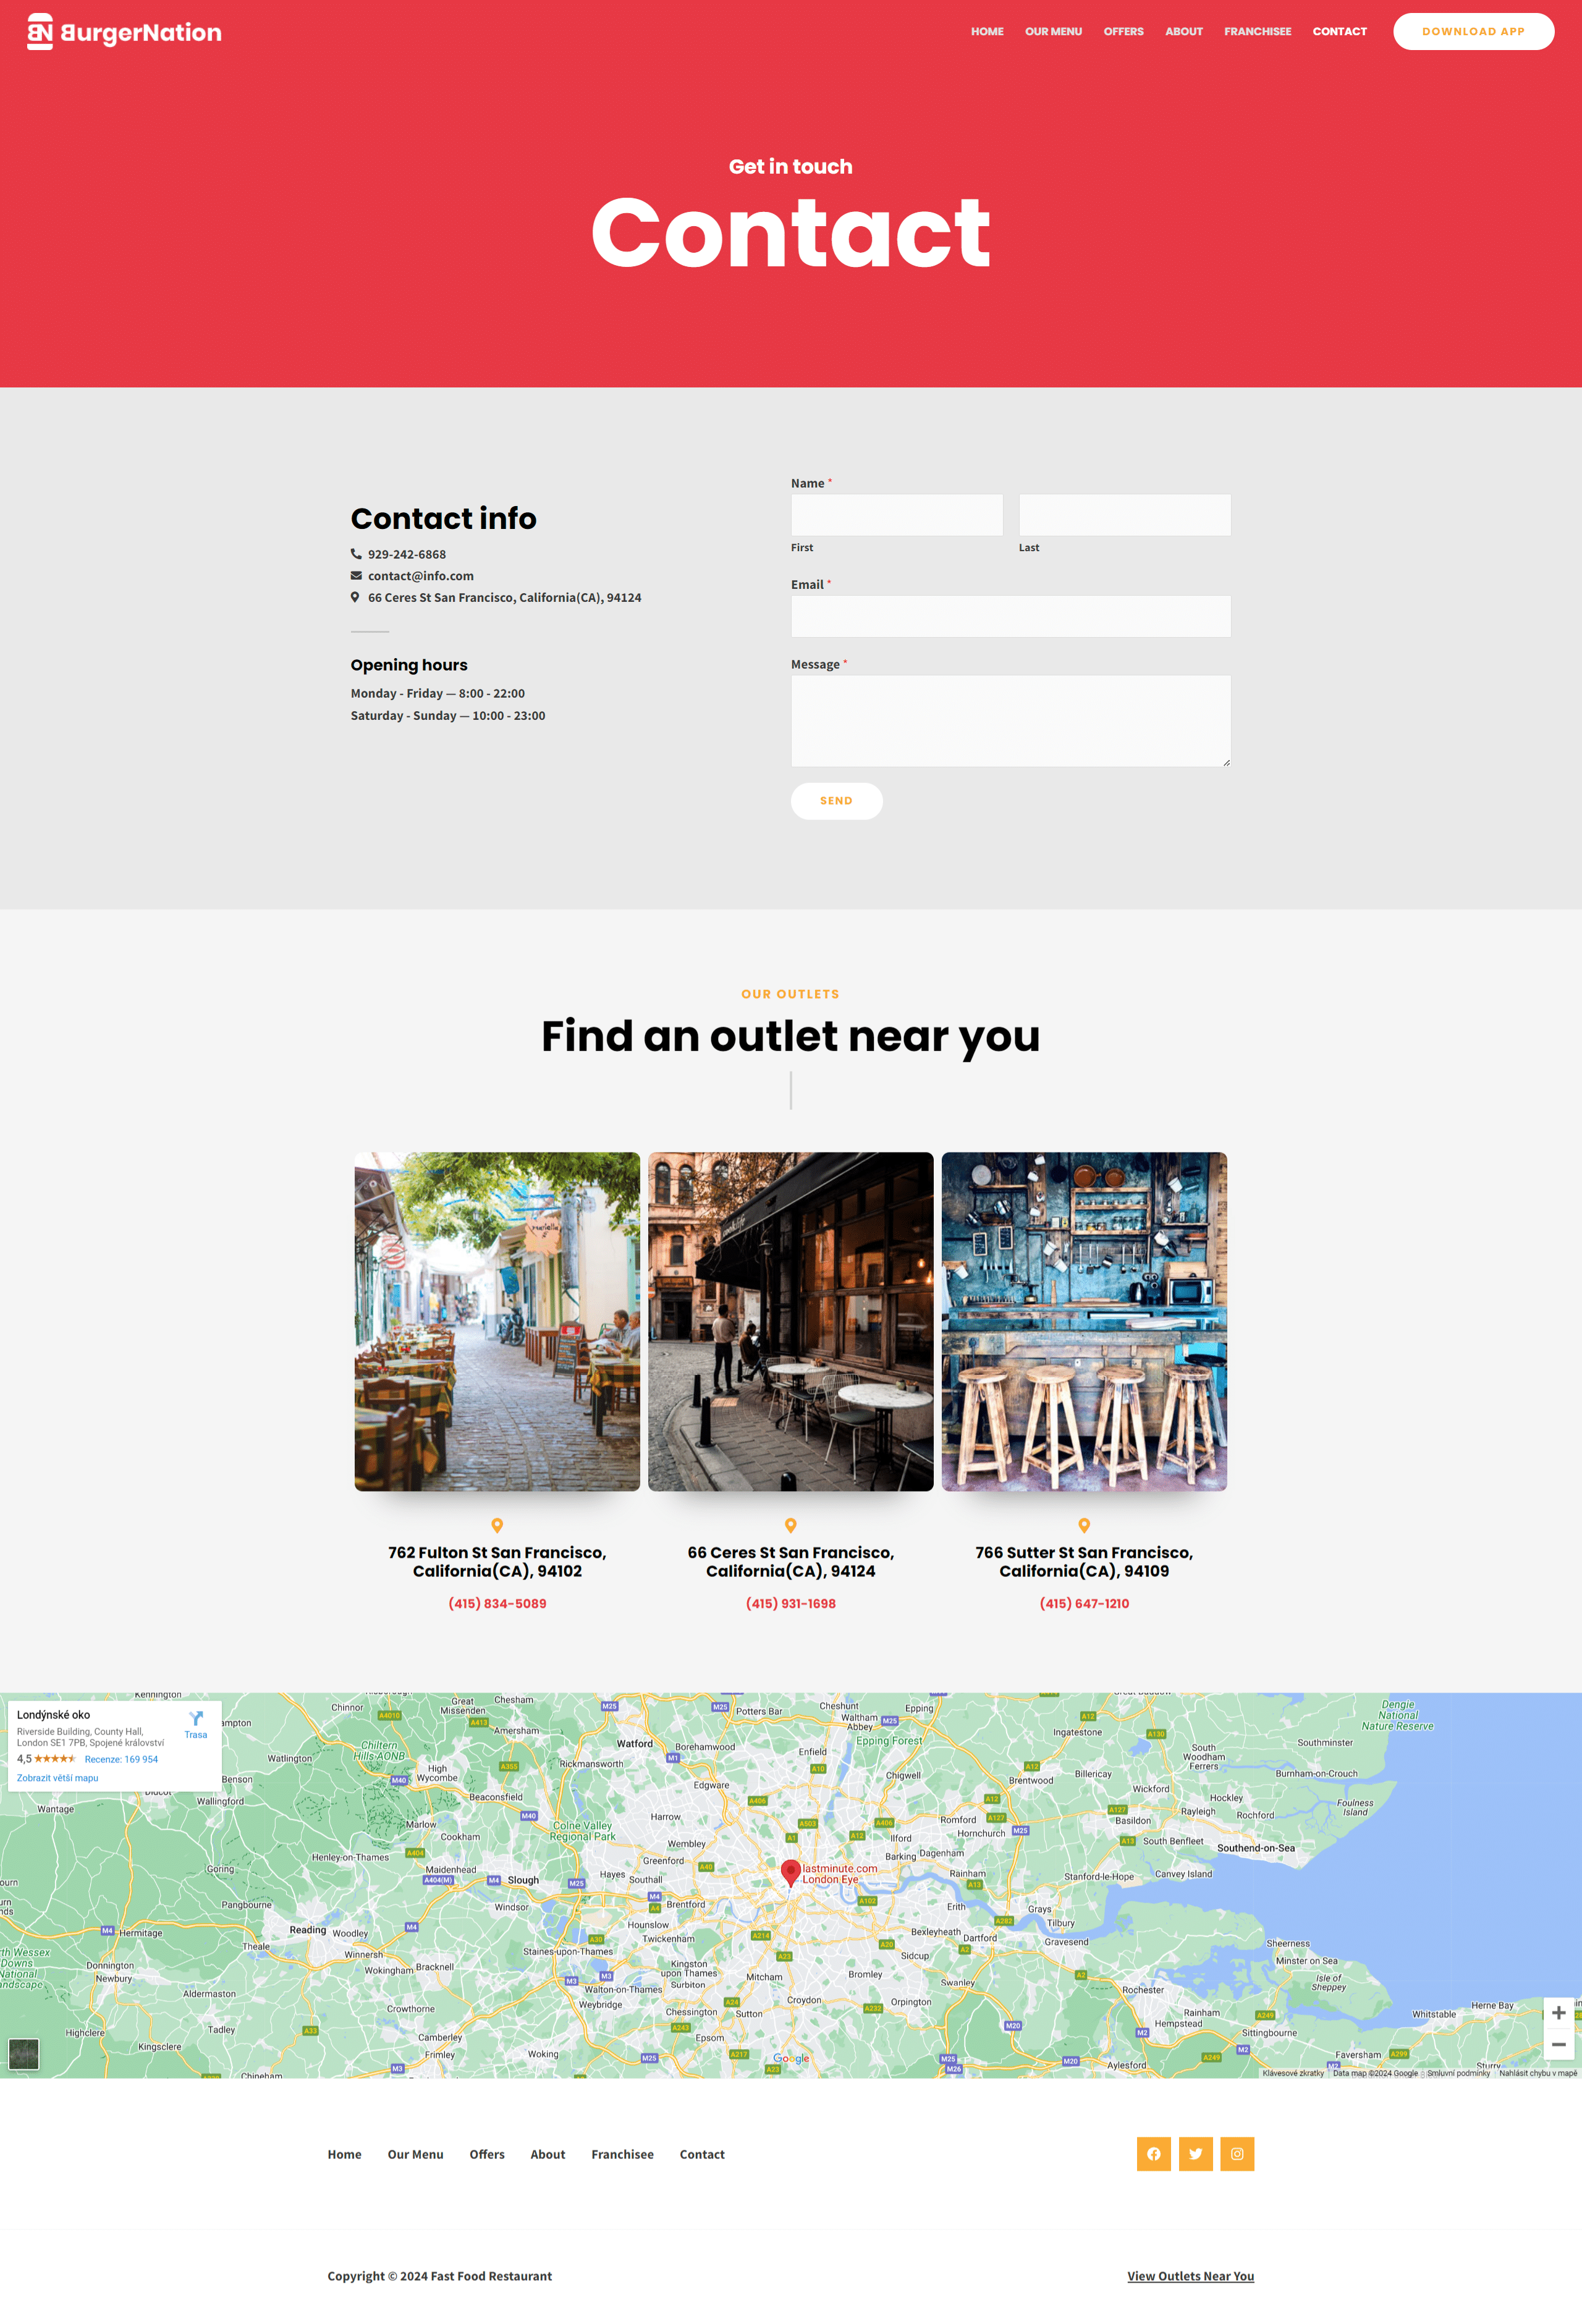Select Contact in header navigation
This screenshot has height=2324, width=1582.
[1339, 31]
